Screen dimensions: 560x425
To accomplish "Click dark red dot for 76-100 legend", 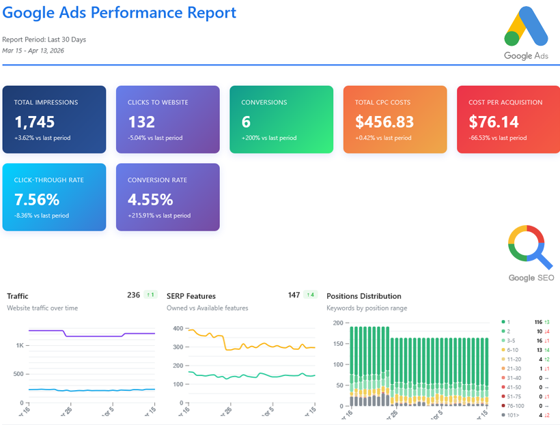I will (504, 405).
